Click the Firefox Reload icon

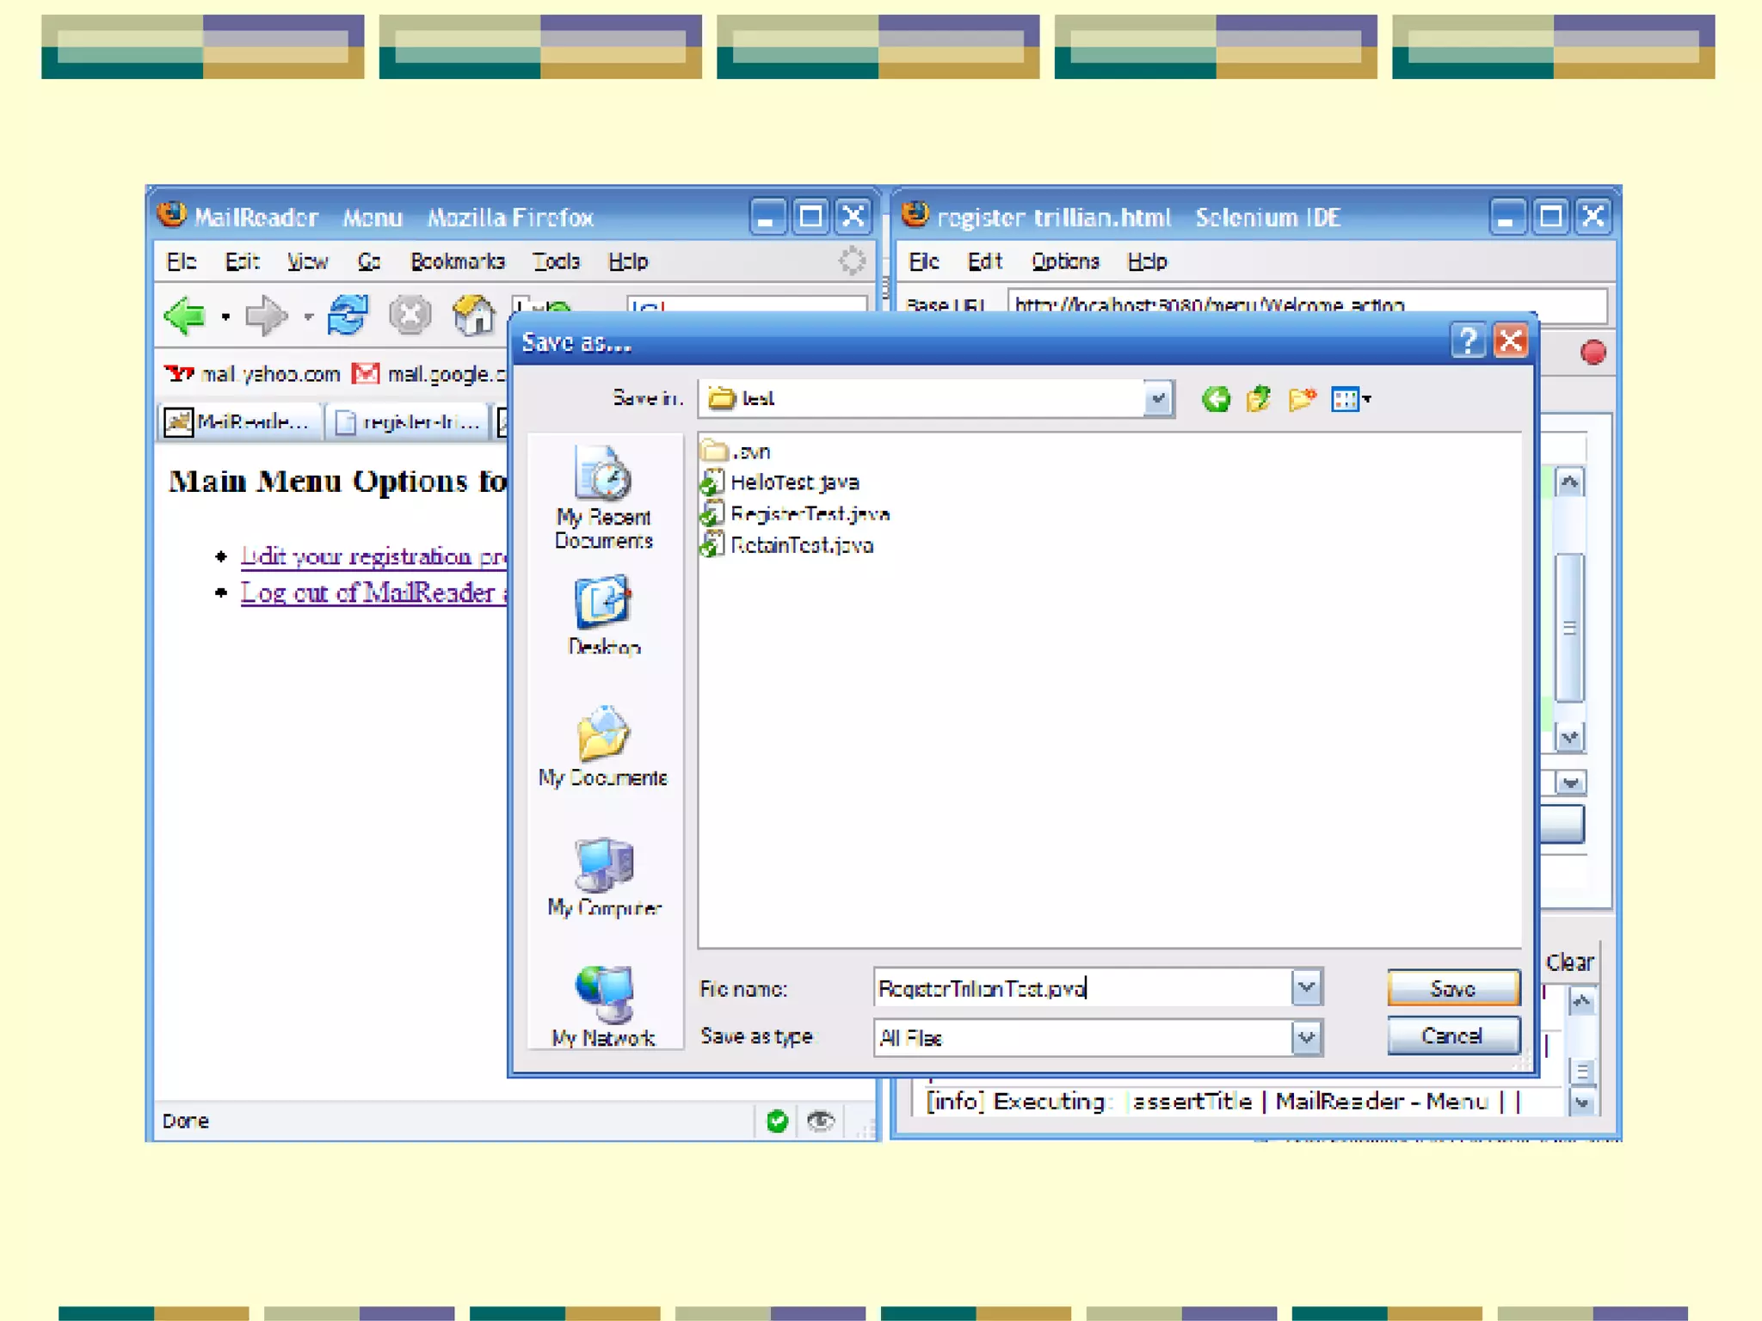point(348,316)
